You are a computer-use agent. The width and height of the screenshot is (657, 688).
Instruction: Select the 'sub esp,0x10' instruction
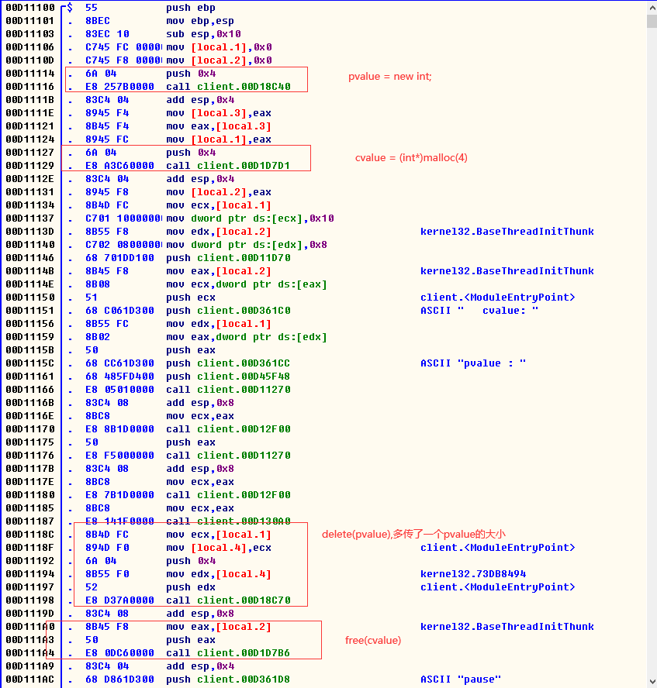[x=203, y=34]
